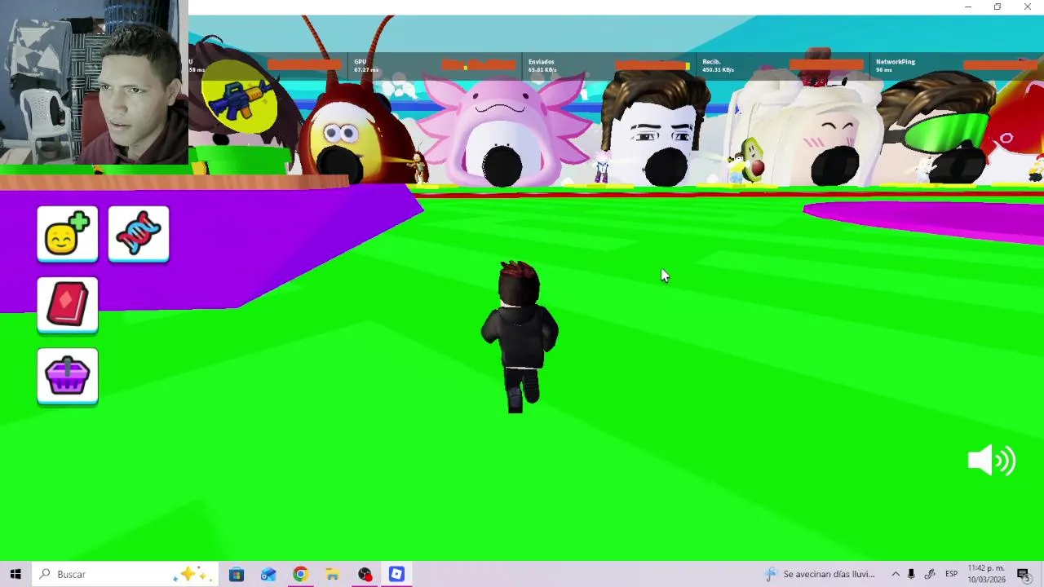Open Microsoft Store from the taskbar
Screen dimensions: 1044x587
click(237, 574)
